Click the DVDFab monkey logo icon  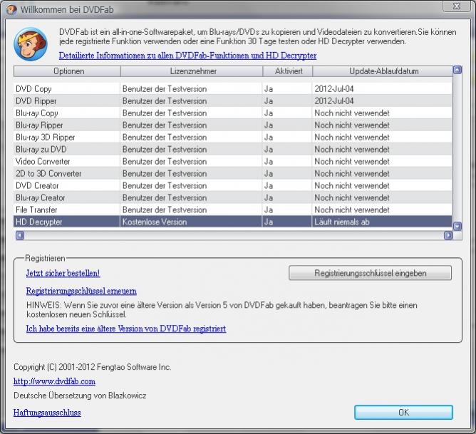(x=31, y=44)
